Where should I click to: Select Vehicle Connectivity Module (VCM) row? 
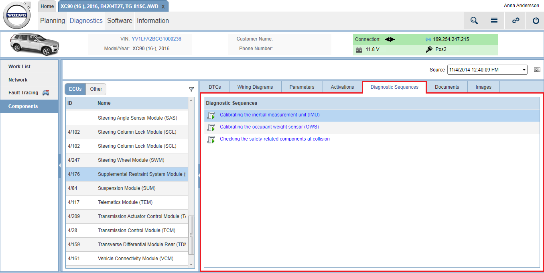click(x=127, y=259)
